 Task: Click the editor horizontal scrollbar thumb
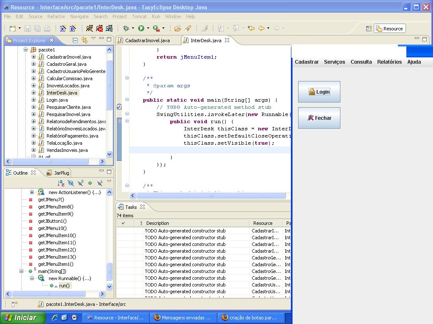tap(211, 196)
